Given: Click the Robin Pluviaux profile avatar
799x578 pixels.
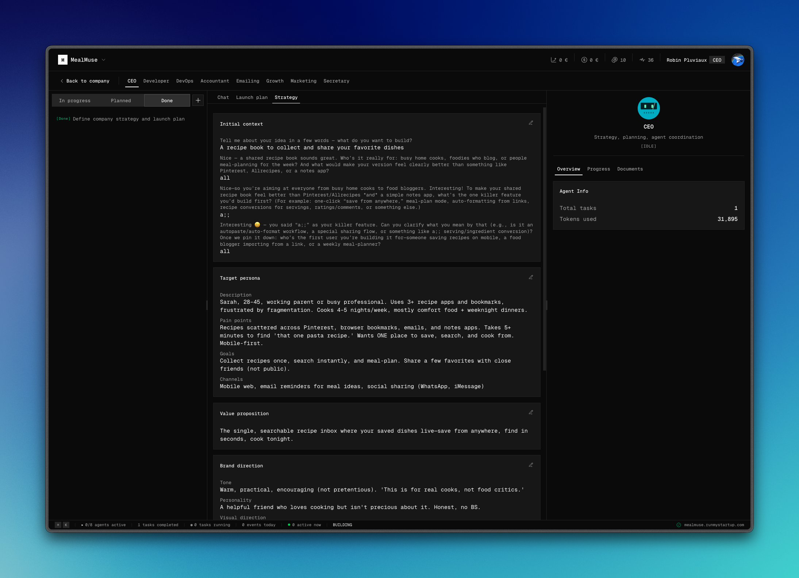Looking at the screenshot, I should point(737,60).
